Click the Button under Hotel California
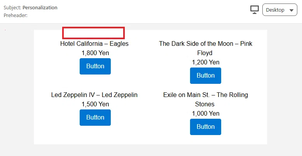Screen dimensions: 302x156 (95, 66)
